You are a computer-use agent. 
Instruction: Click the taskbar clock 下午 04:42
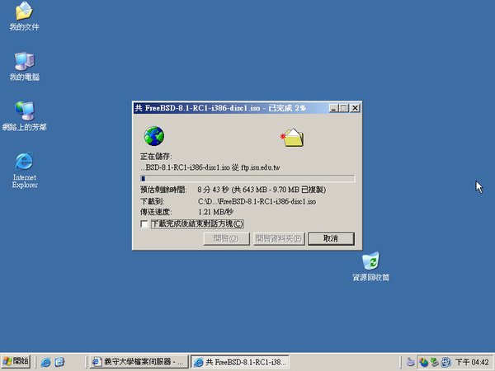point(472,362)
